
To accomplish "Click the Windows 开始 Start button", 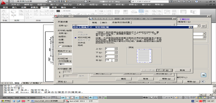I will [x=5, y=101].
